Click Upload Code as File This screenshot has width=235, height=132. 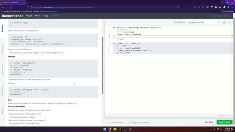(116, 122)
